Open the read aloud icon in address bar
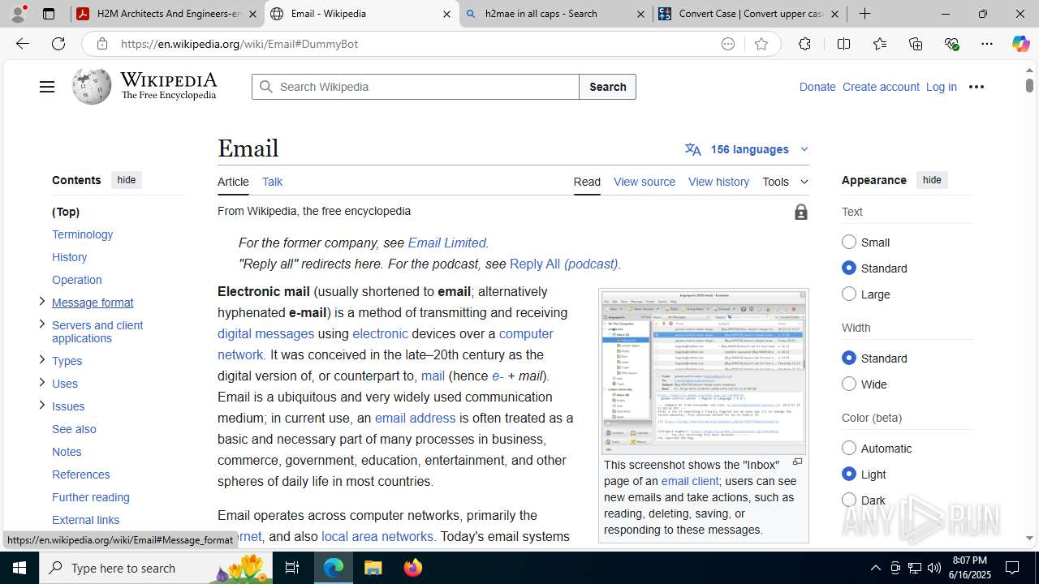The height and width of the screenshot is (584, 1039). (x=727, y=44)
